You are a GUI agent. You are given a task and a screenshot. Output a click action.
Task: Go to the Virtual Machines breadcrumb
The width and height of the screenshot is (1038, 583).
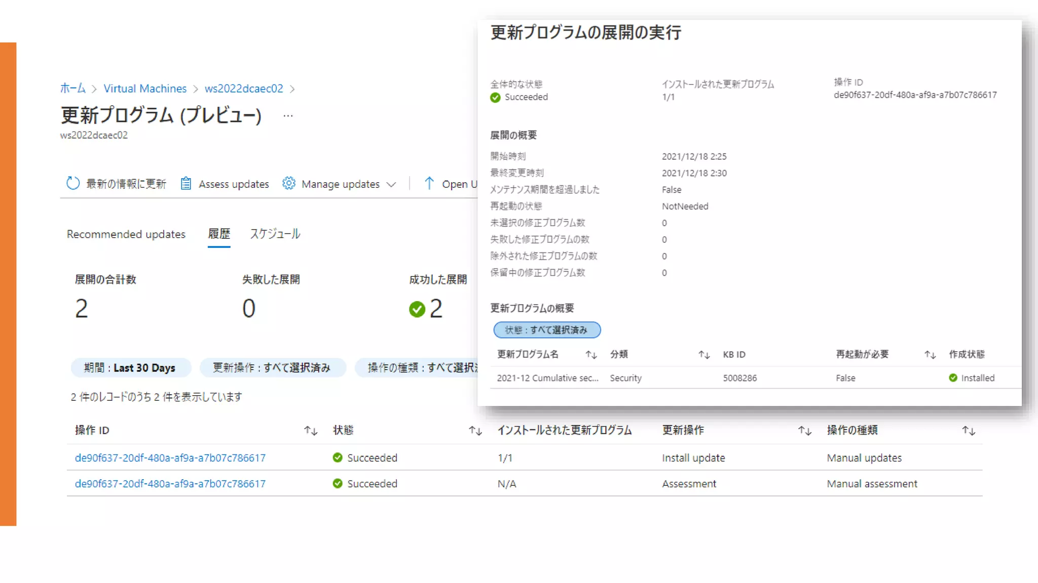[x=145, y=89]
